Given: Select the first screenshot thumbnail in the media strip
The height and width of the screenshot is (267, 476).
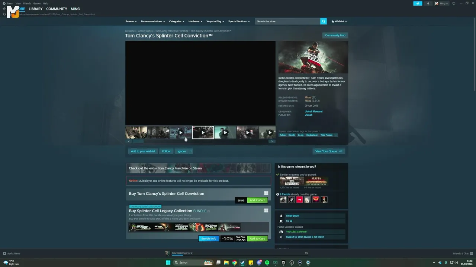Looking at the screenshot, I should pos(136,132).
